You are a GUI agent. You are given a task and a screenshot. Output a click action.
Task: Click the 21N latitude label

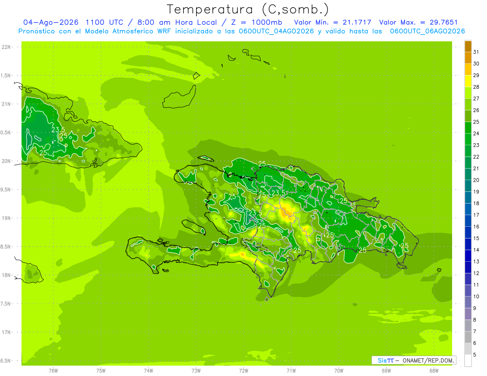point(6,104)
